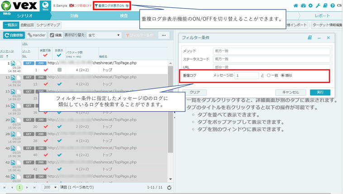This screenshot has height=194, width=343.
Task: Open help with the question mark icon
Action: [332, 6]
